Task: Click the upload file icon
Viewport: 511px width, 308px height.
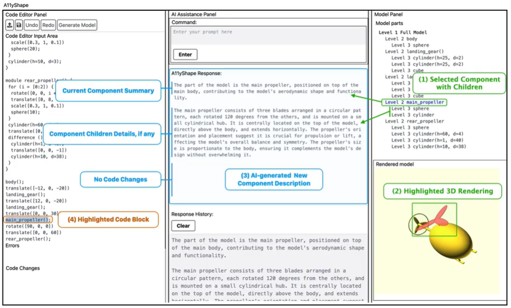Action: [x=10, y=25]
